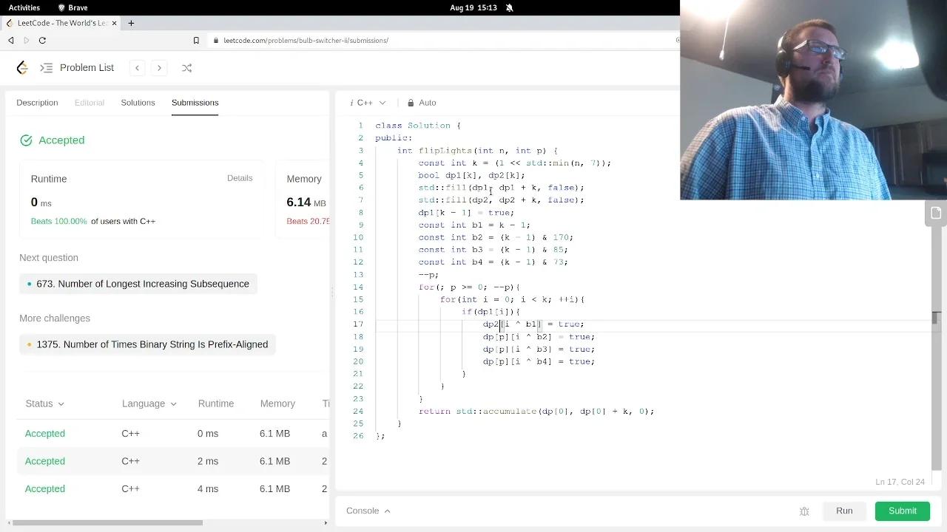Expand the Console panel

point(368,511)
